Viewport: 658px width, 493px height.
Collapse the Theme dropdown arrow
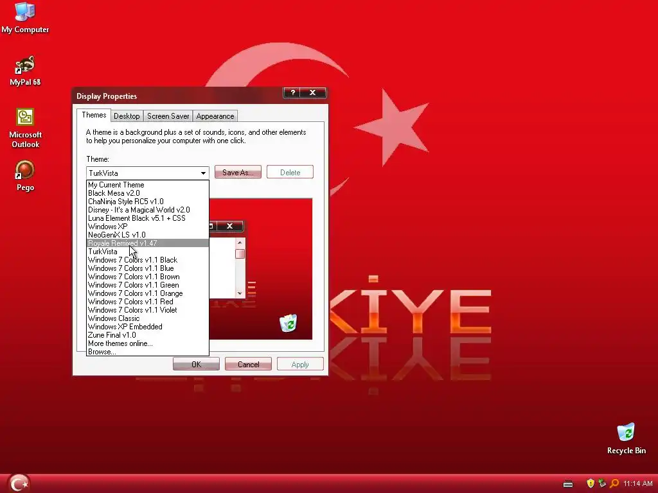point(203,173)
